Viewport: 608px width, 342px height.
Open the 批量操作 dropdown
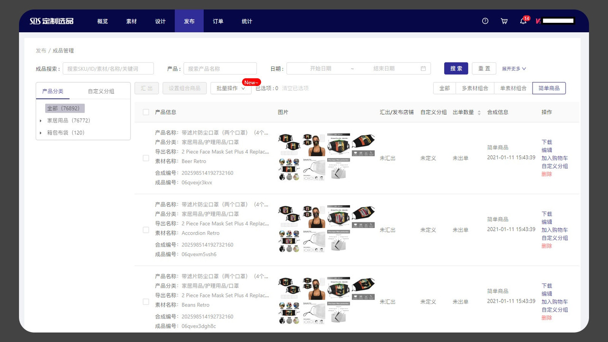[231, 88]
